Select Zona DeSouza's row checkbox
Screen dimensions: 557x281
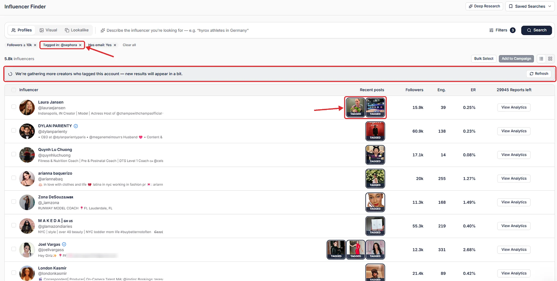(14, 202)
